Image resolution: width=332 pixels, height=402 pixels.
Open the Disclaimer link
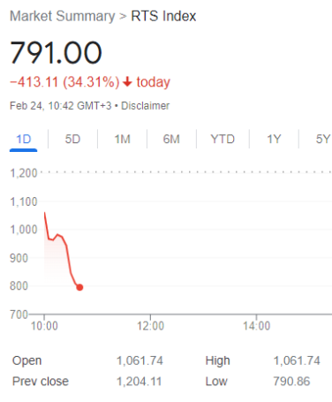point(146,106)
